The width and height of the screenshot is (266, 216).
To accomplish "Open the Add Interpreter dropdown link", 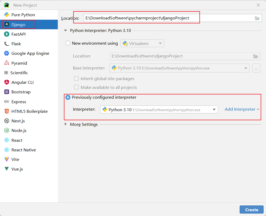I will click(242, 109).
